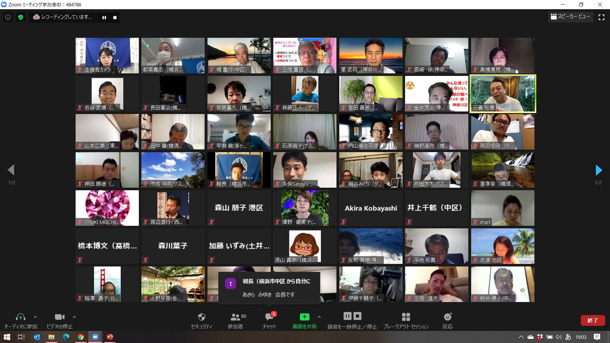Viewport: 610px width, 343px height.
Task: Select 兄貴 和橋 highlighted video tile
Action: [503, 94]
